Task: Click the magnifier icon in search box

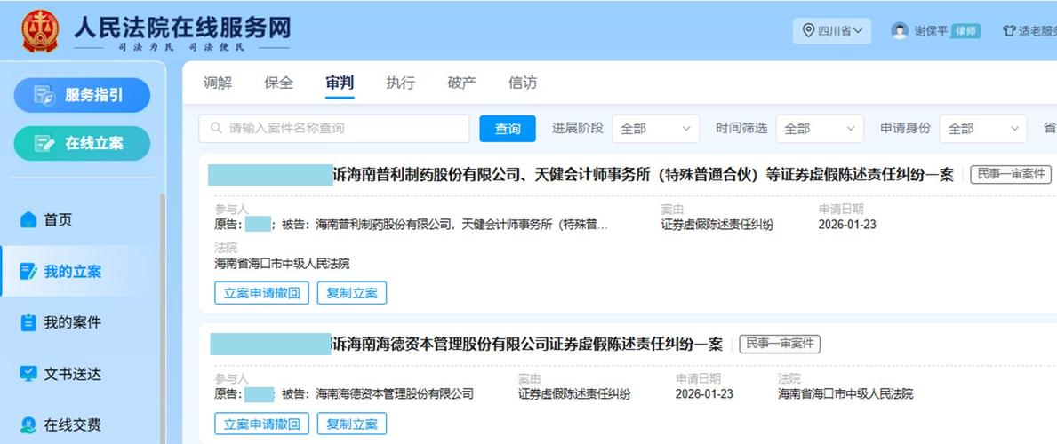Action: (x=216, y=128)
